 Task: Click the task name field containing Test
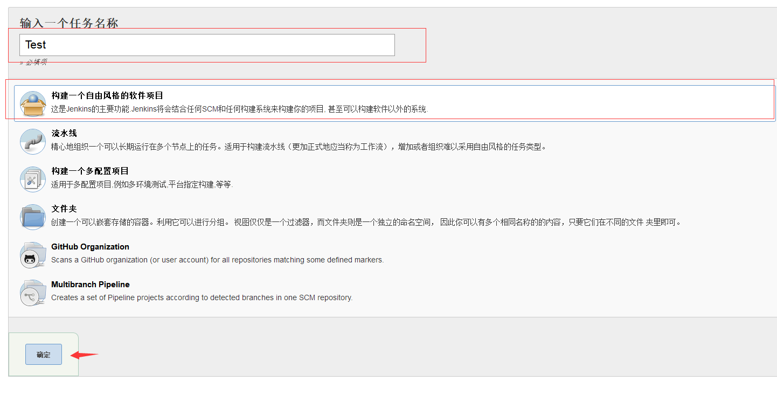click(207, 45)
